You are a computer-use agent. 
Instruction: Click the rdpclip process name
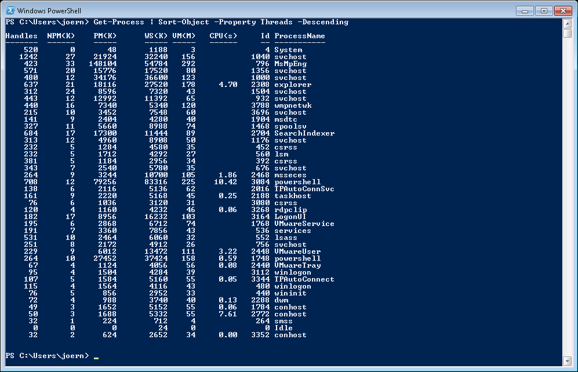(290, 210)
